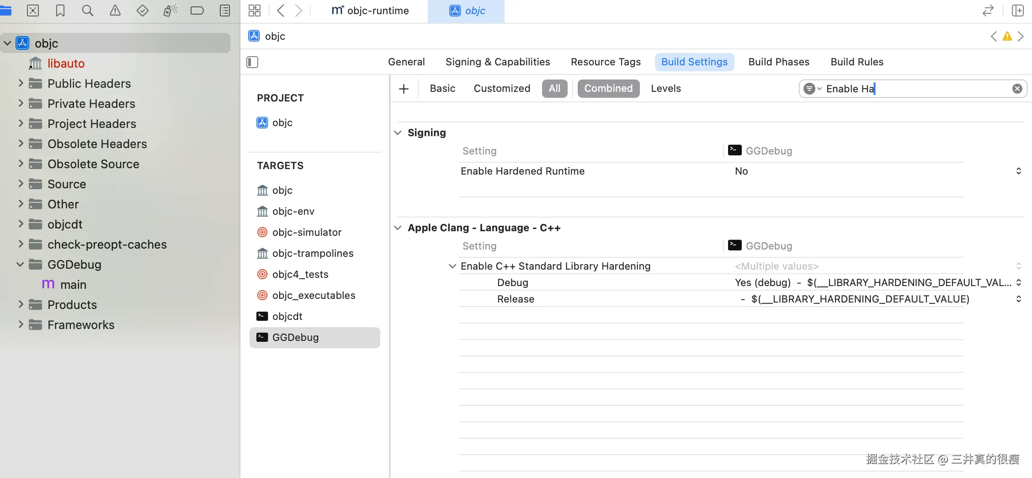Switch to the Build Phases tab
Image resolution: width=1032 pixels, height=478 pixels.
coord(778,62)
